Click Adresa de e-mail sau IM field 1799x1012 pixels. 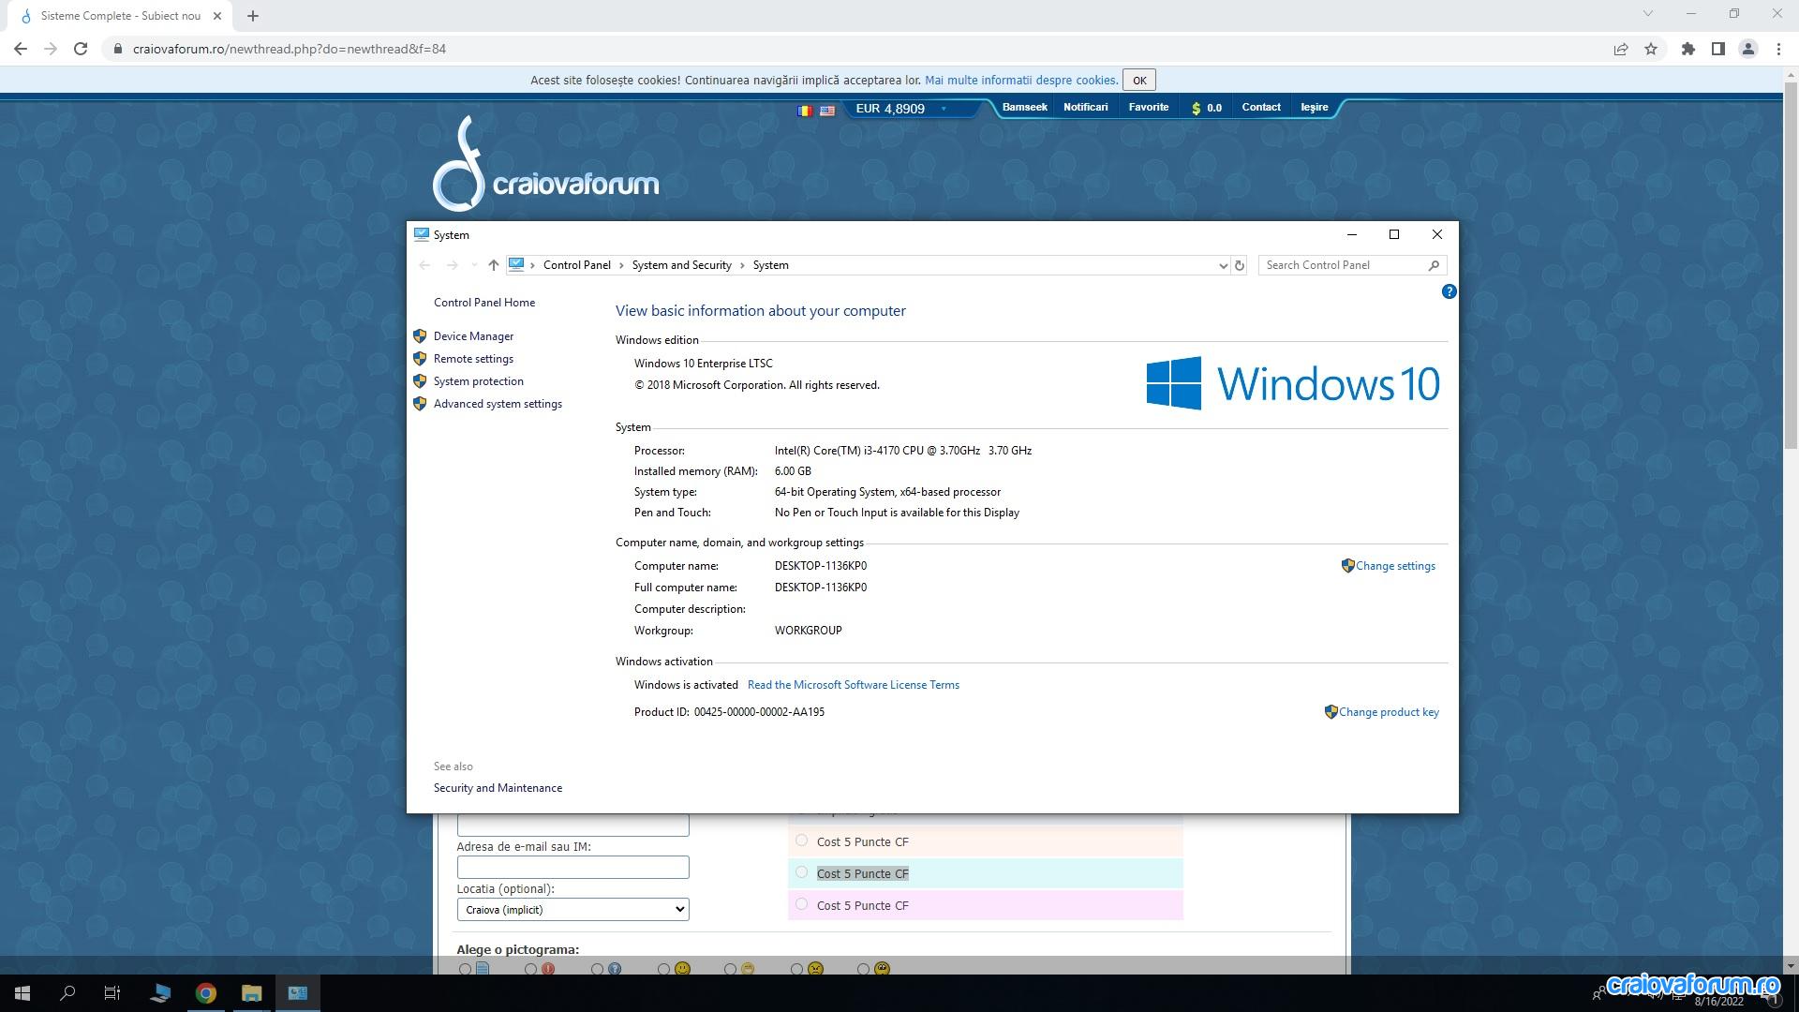tap(572, 867)
